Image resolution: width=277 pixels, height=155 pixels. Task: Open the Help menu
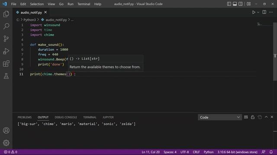[x=98, y=4]
